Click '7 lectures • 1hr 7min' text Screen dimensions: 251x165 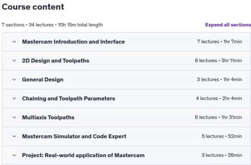pyautogui.click(x=219, y=41)
